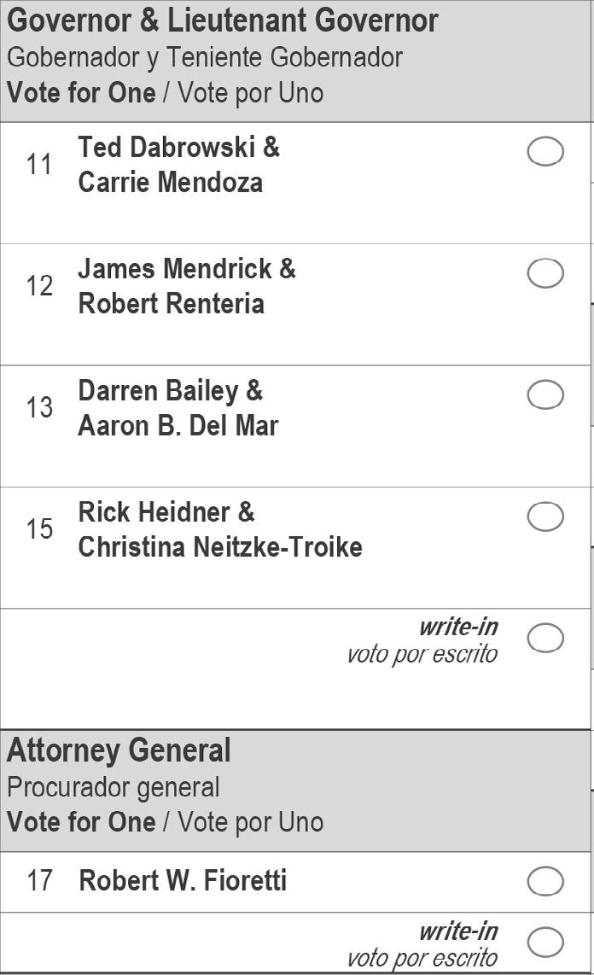Click the Robert W. Fioretti candidate name
This screenshot has width=594, height=975.
point(183,880)
